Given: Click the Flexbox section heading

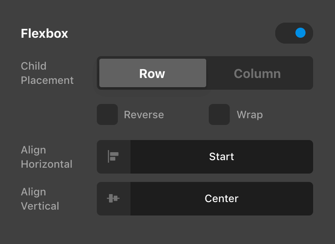Looking at the screenshot, I should 44,34.
